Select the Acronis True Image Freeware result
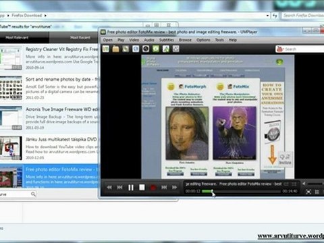This screenshot has height=243, width=324. click(49, 118)
